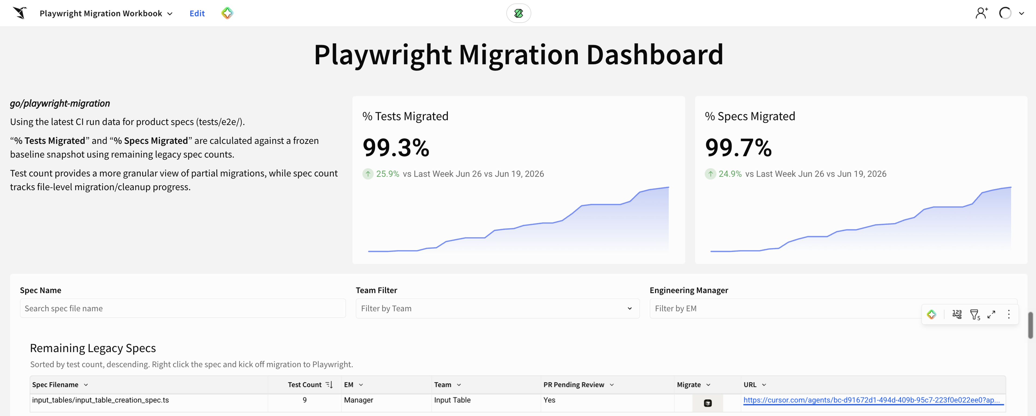Click the Manager cell in EM column
The image size is (1036, 416).
pos(387,403)
